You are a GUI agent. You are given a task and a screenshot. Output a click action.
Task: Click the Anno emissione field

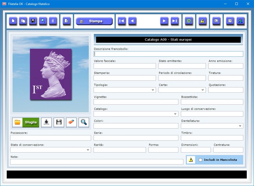pyautogui.click(x=226, y=66)
